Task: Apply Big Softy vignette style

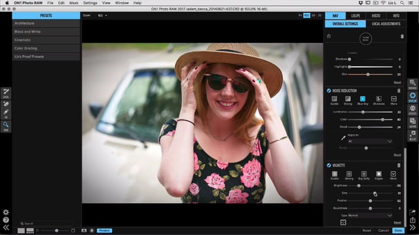Action: pyautogui.click(x=364, y=176)
